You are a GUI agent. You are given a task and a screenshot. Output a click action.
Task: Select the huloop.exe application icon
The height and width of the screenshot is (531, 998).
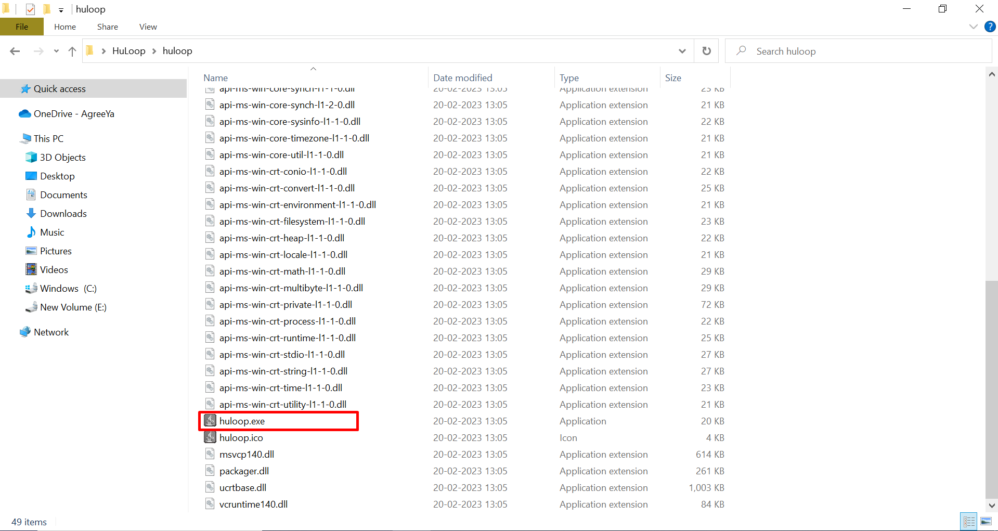pos(210,421)
